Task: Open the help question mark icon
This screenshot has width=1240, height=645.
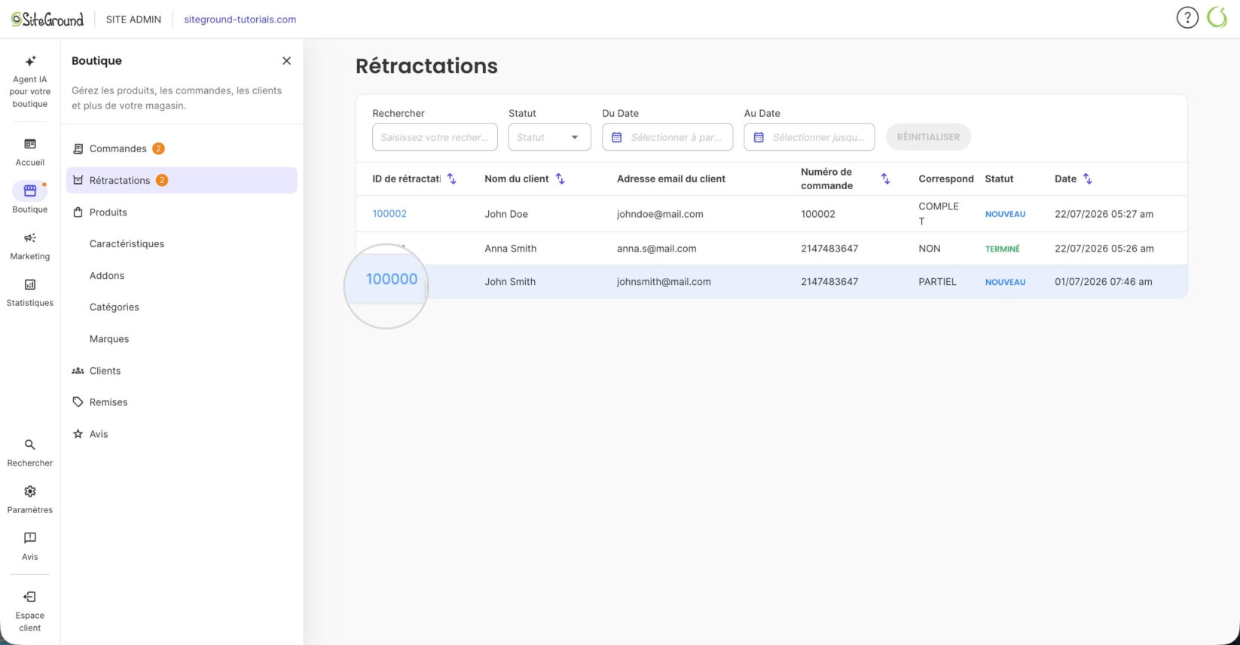Action: pos(1187,18)
